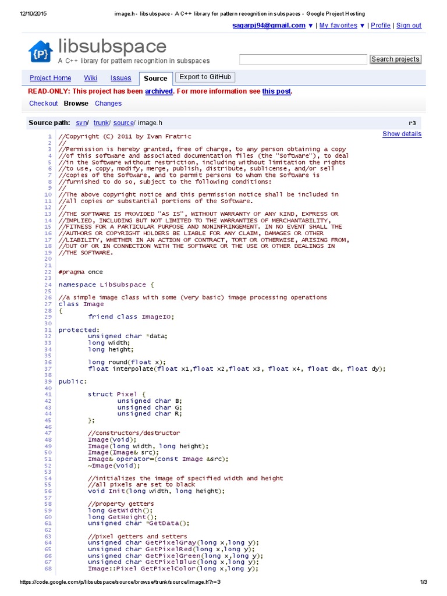Click the GetPixelColor declaration line

173,569
